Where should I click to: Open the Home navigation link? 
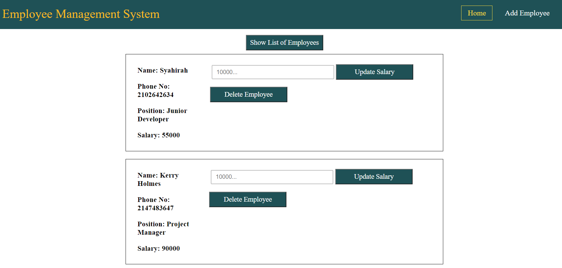coord(477,13)
